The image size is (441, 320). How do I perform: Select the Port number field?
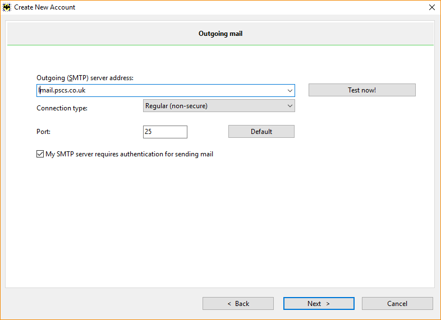(x=165, y=132)
